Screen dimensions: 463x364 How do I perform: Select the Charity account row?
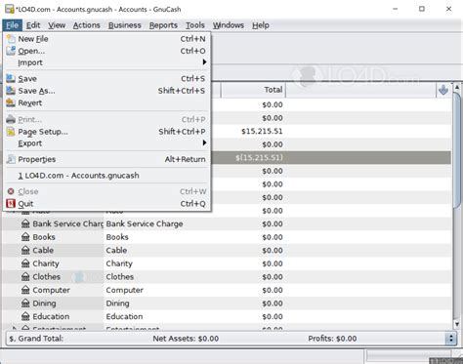(x=227, y=263)
